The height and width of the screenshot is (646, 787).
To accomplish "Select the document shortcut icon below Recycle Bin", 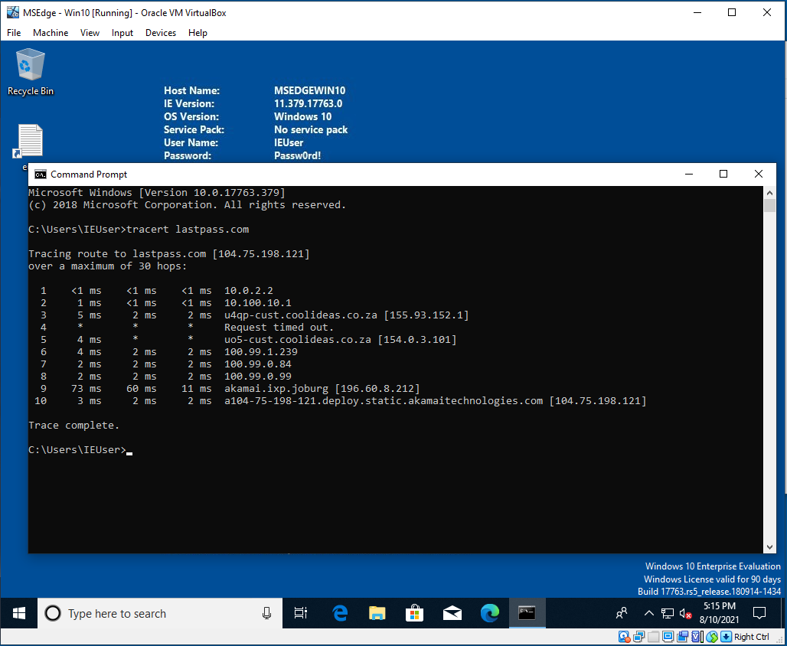I will [29, 141].
